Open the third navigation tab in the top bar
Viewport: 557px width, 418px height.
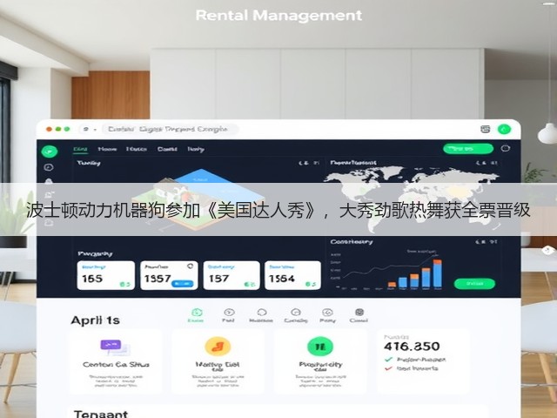[x=137, y=149]
